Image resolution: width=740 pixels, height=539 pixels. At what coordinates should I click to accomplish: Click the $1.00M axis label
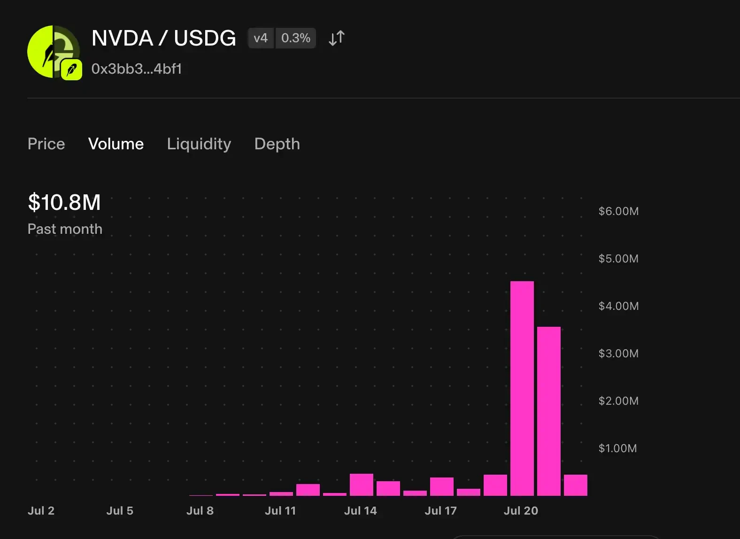[x=617, y=448]
